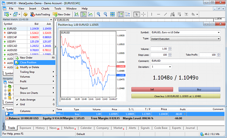227x138 pixels.
Task: Click the Tile Windows toolbar icon
Action: pyautogui.click(x=112, y=14)
